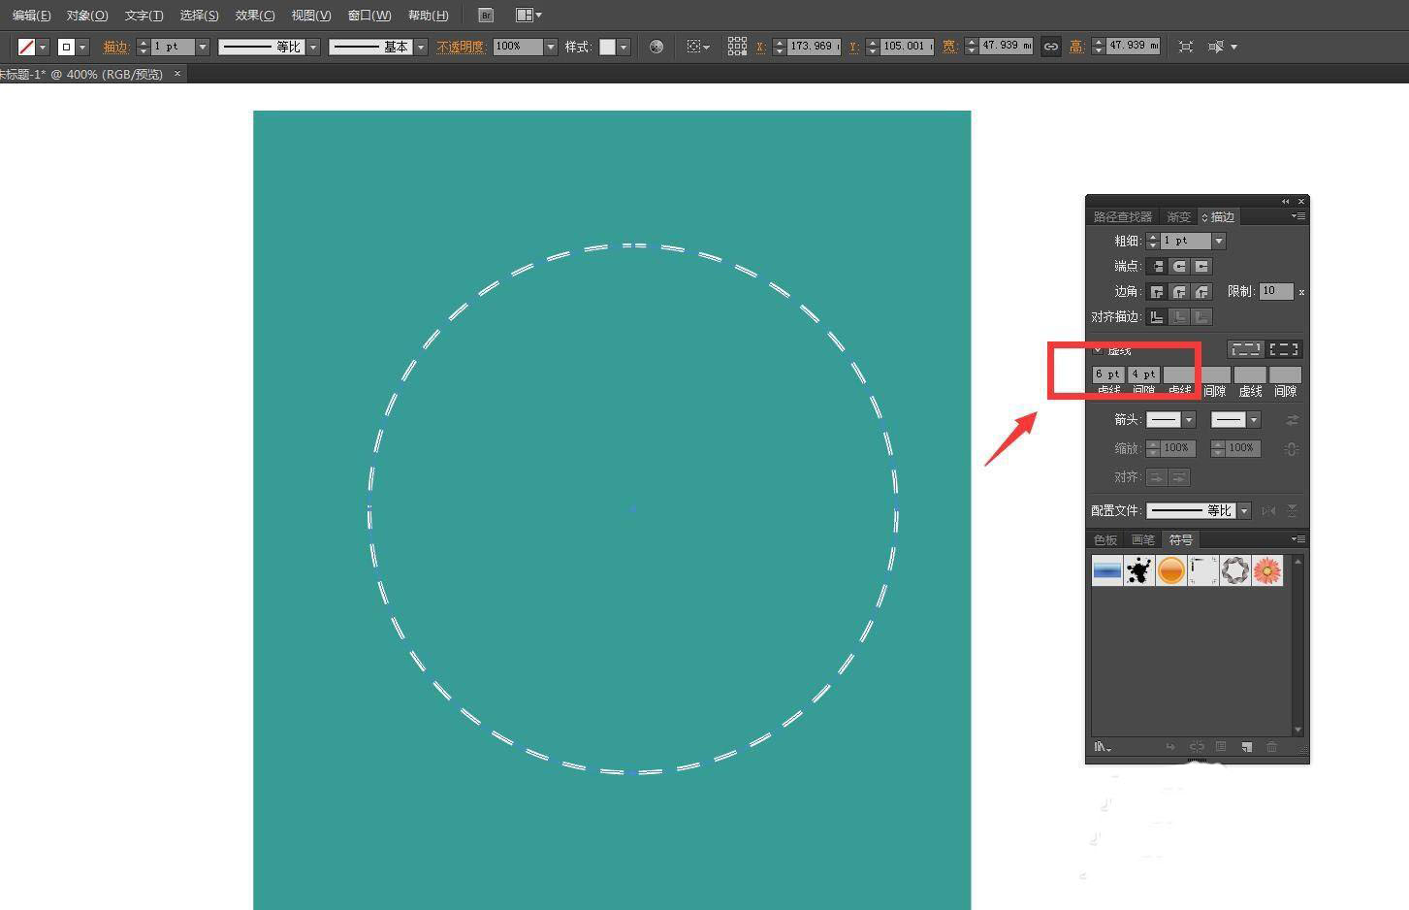This screenshot has width=1409, height=910.
Task: Choose preserve exact dash and gap lengths
Action: click(x=1246, y=349)
